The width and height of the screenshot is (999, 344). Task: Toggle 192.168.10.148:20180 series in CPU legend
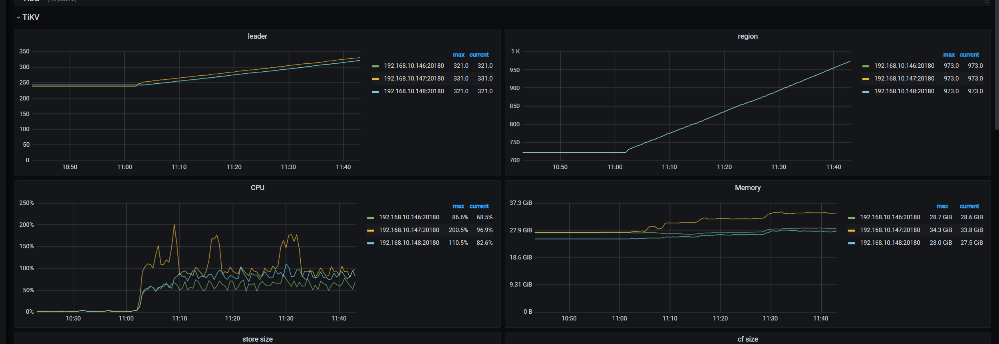point(409,243)
